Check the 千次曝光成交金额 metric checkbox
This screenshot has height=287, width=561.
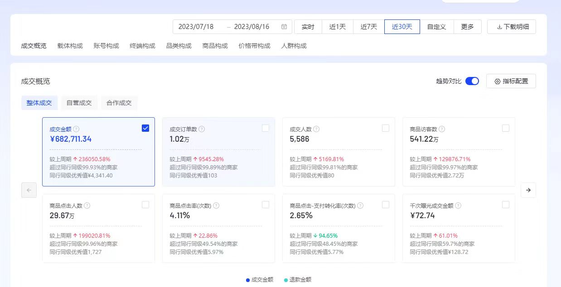pyautogui.click(x=506, y=205)
